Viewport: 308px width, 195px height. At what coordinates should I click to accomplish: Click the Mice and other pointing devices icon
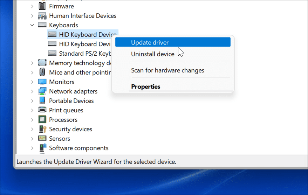tap(42, 72)
